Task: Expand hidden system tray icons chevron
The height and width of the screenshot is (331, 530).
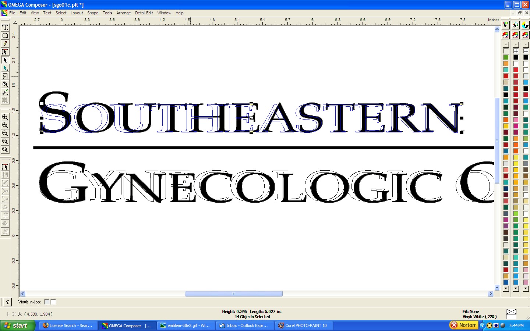Action: (482, 325)
